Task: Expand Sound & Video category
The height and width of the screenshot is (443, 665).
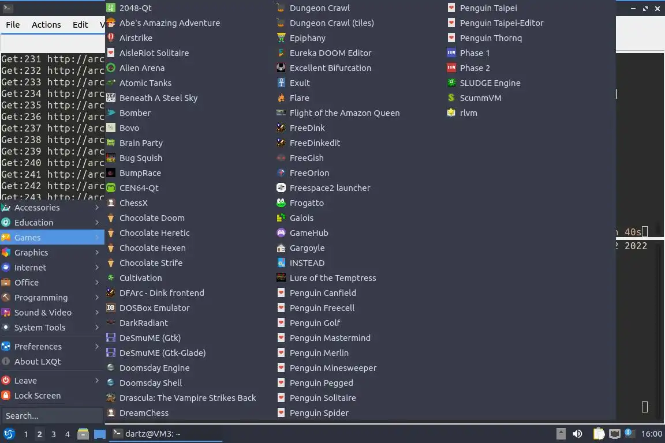Action: click(52, 313)
